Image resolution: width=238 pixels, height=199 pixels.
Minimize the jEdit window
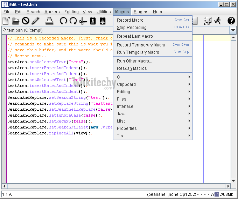pyautogui.click(x=221, y=5)
